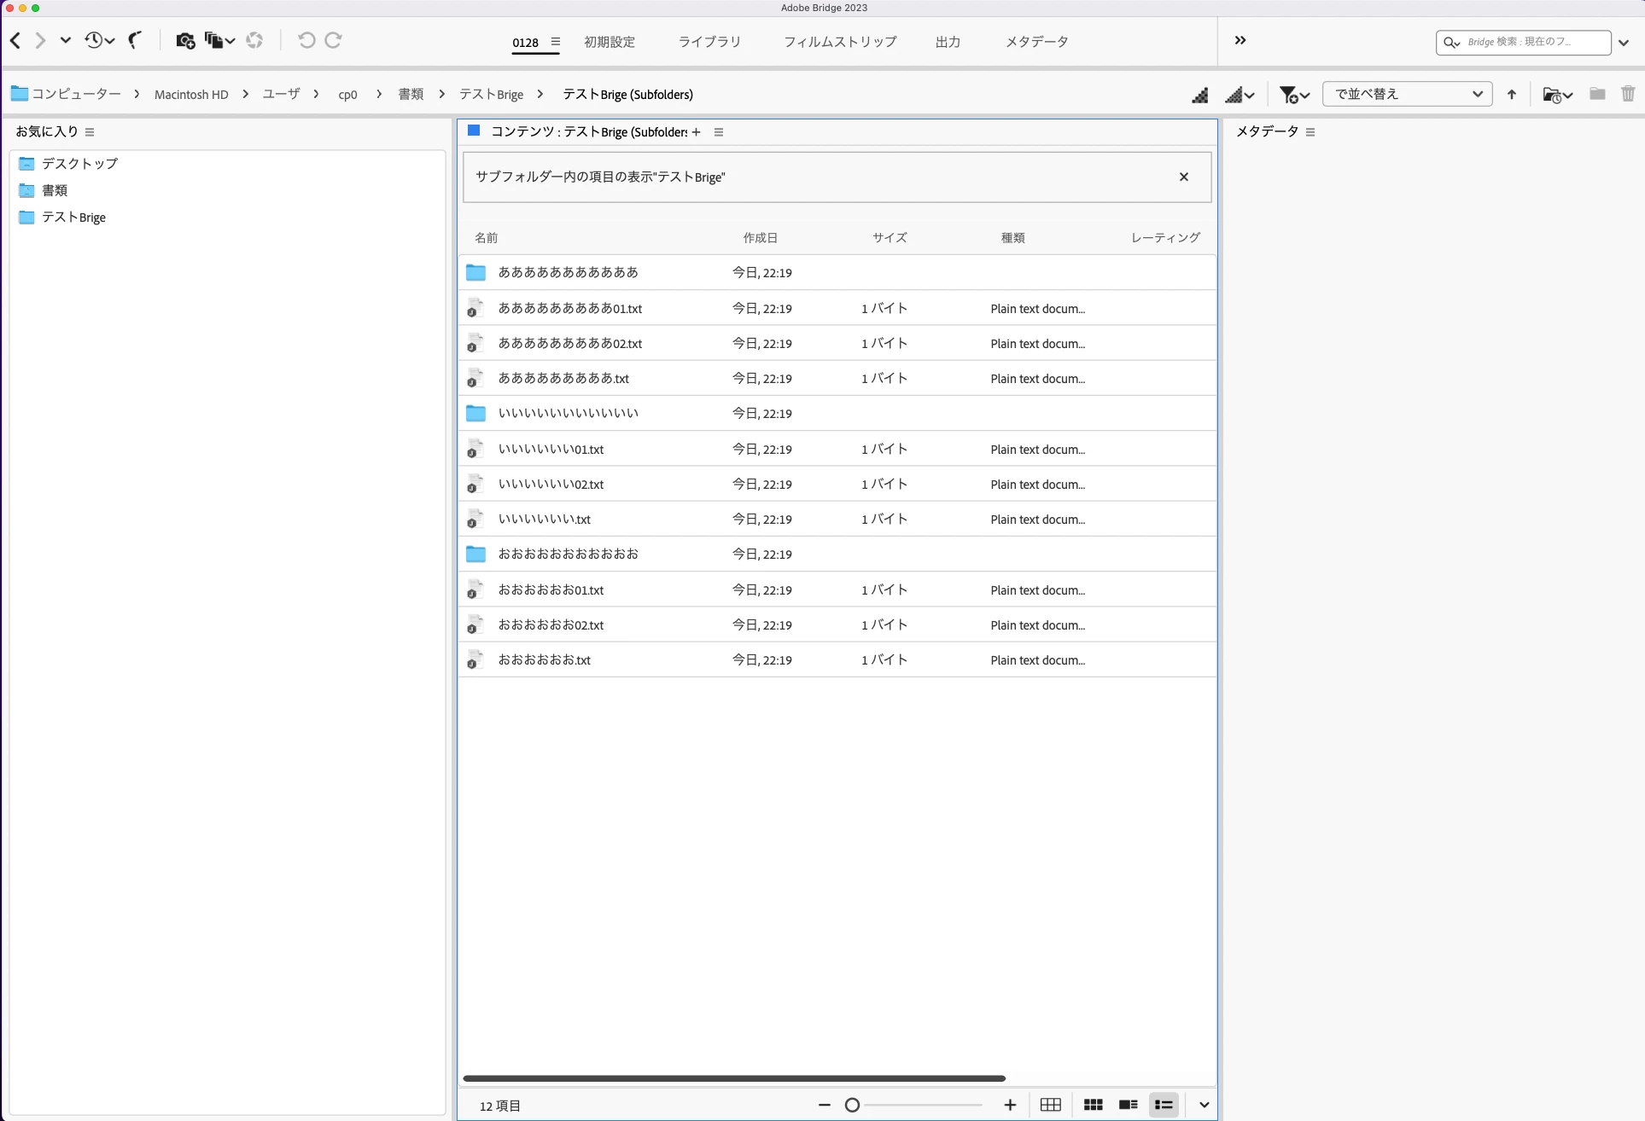Viewport: 1645px width, 1121px height.
Task: Open the ライブラリ workspace tab
Action: (709, 42)
